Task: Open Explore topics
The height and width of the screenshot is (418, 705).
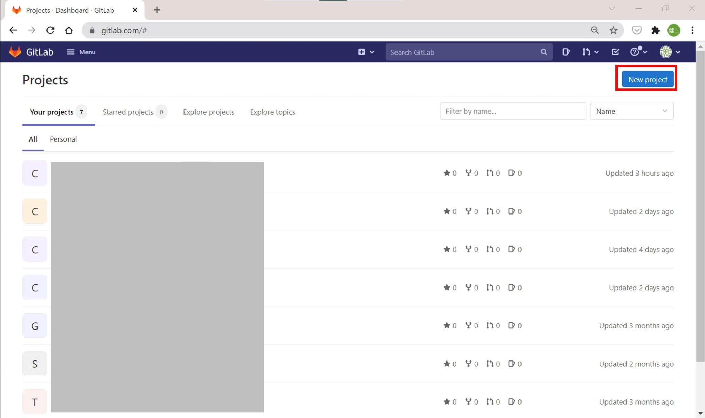Action: [x=272, y=112]
